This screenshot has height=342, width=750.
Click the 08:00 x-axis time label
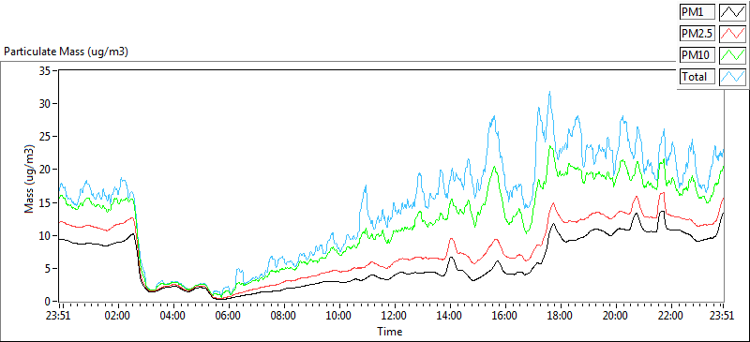[284, 316]
